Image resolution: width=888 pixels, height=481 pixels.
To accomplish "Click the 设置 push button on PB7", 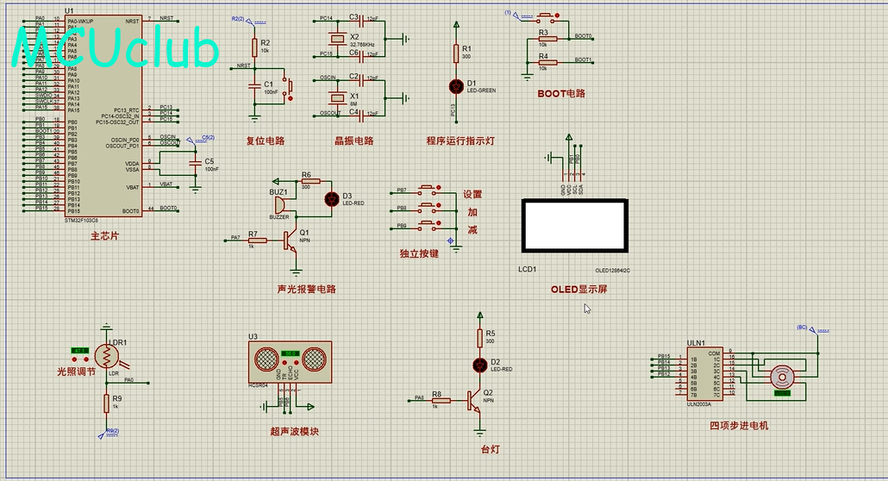I will tap(429, 190).
